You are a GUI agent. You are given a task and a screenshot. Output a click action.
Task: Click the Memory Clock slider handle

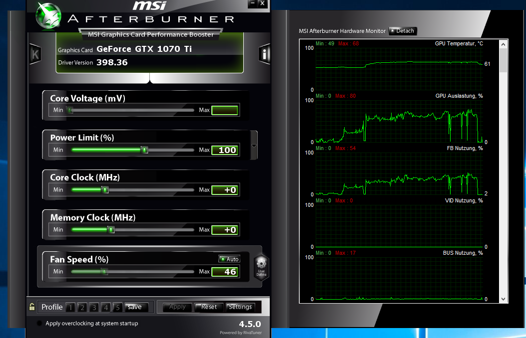pyautogui.click(x=111, y=230)
